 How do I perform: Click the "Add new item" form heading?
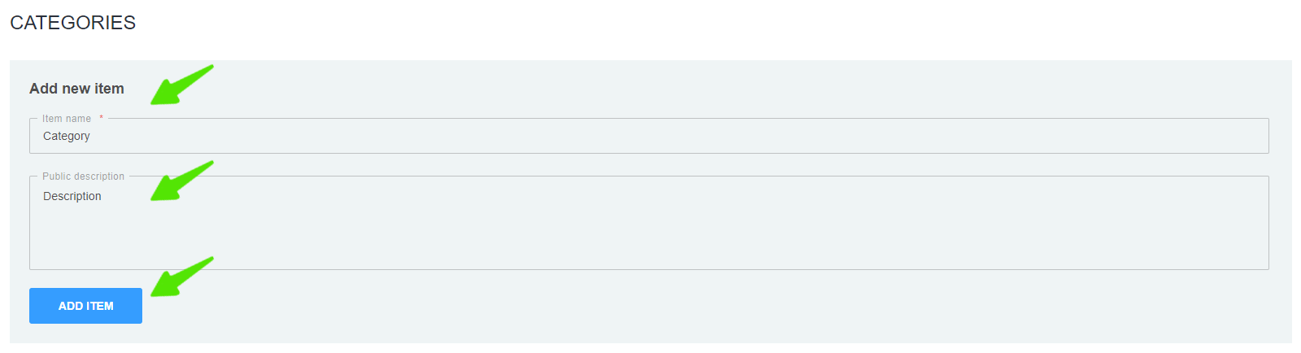point(76,89)
